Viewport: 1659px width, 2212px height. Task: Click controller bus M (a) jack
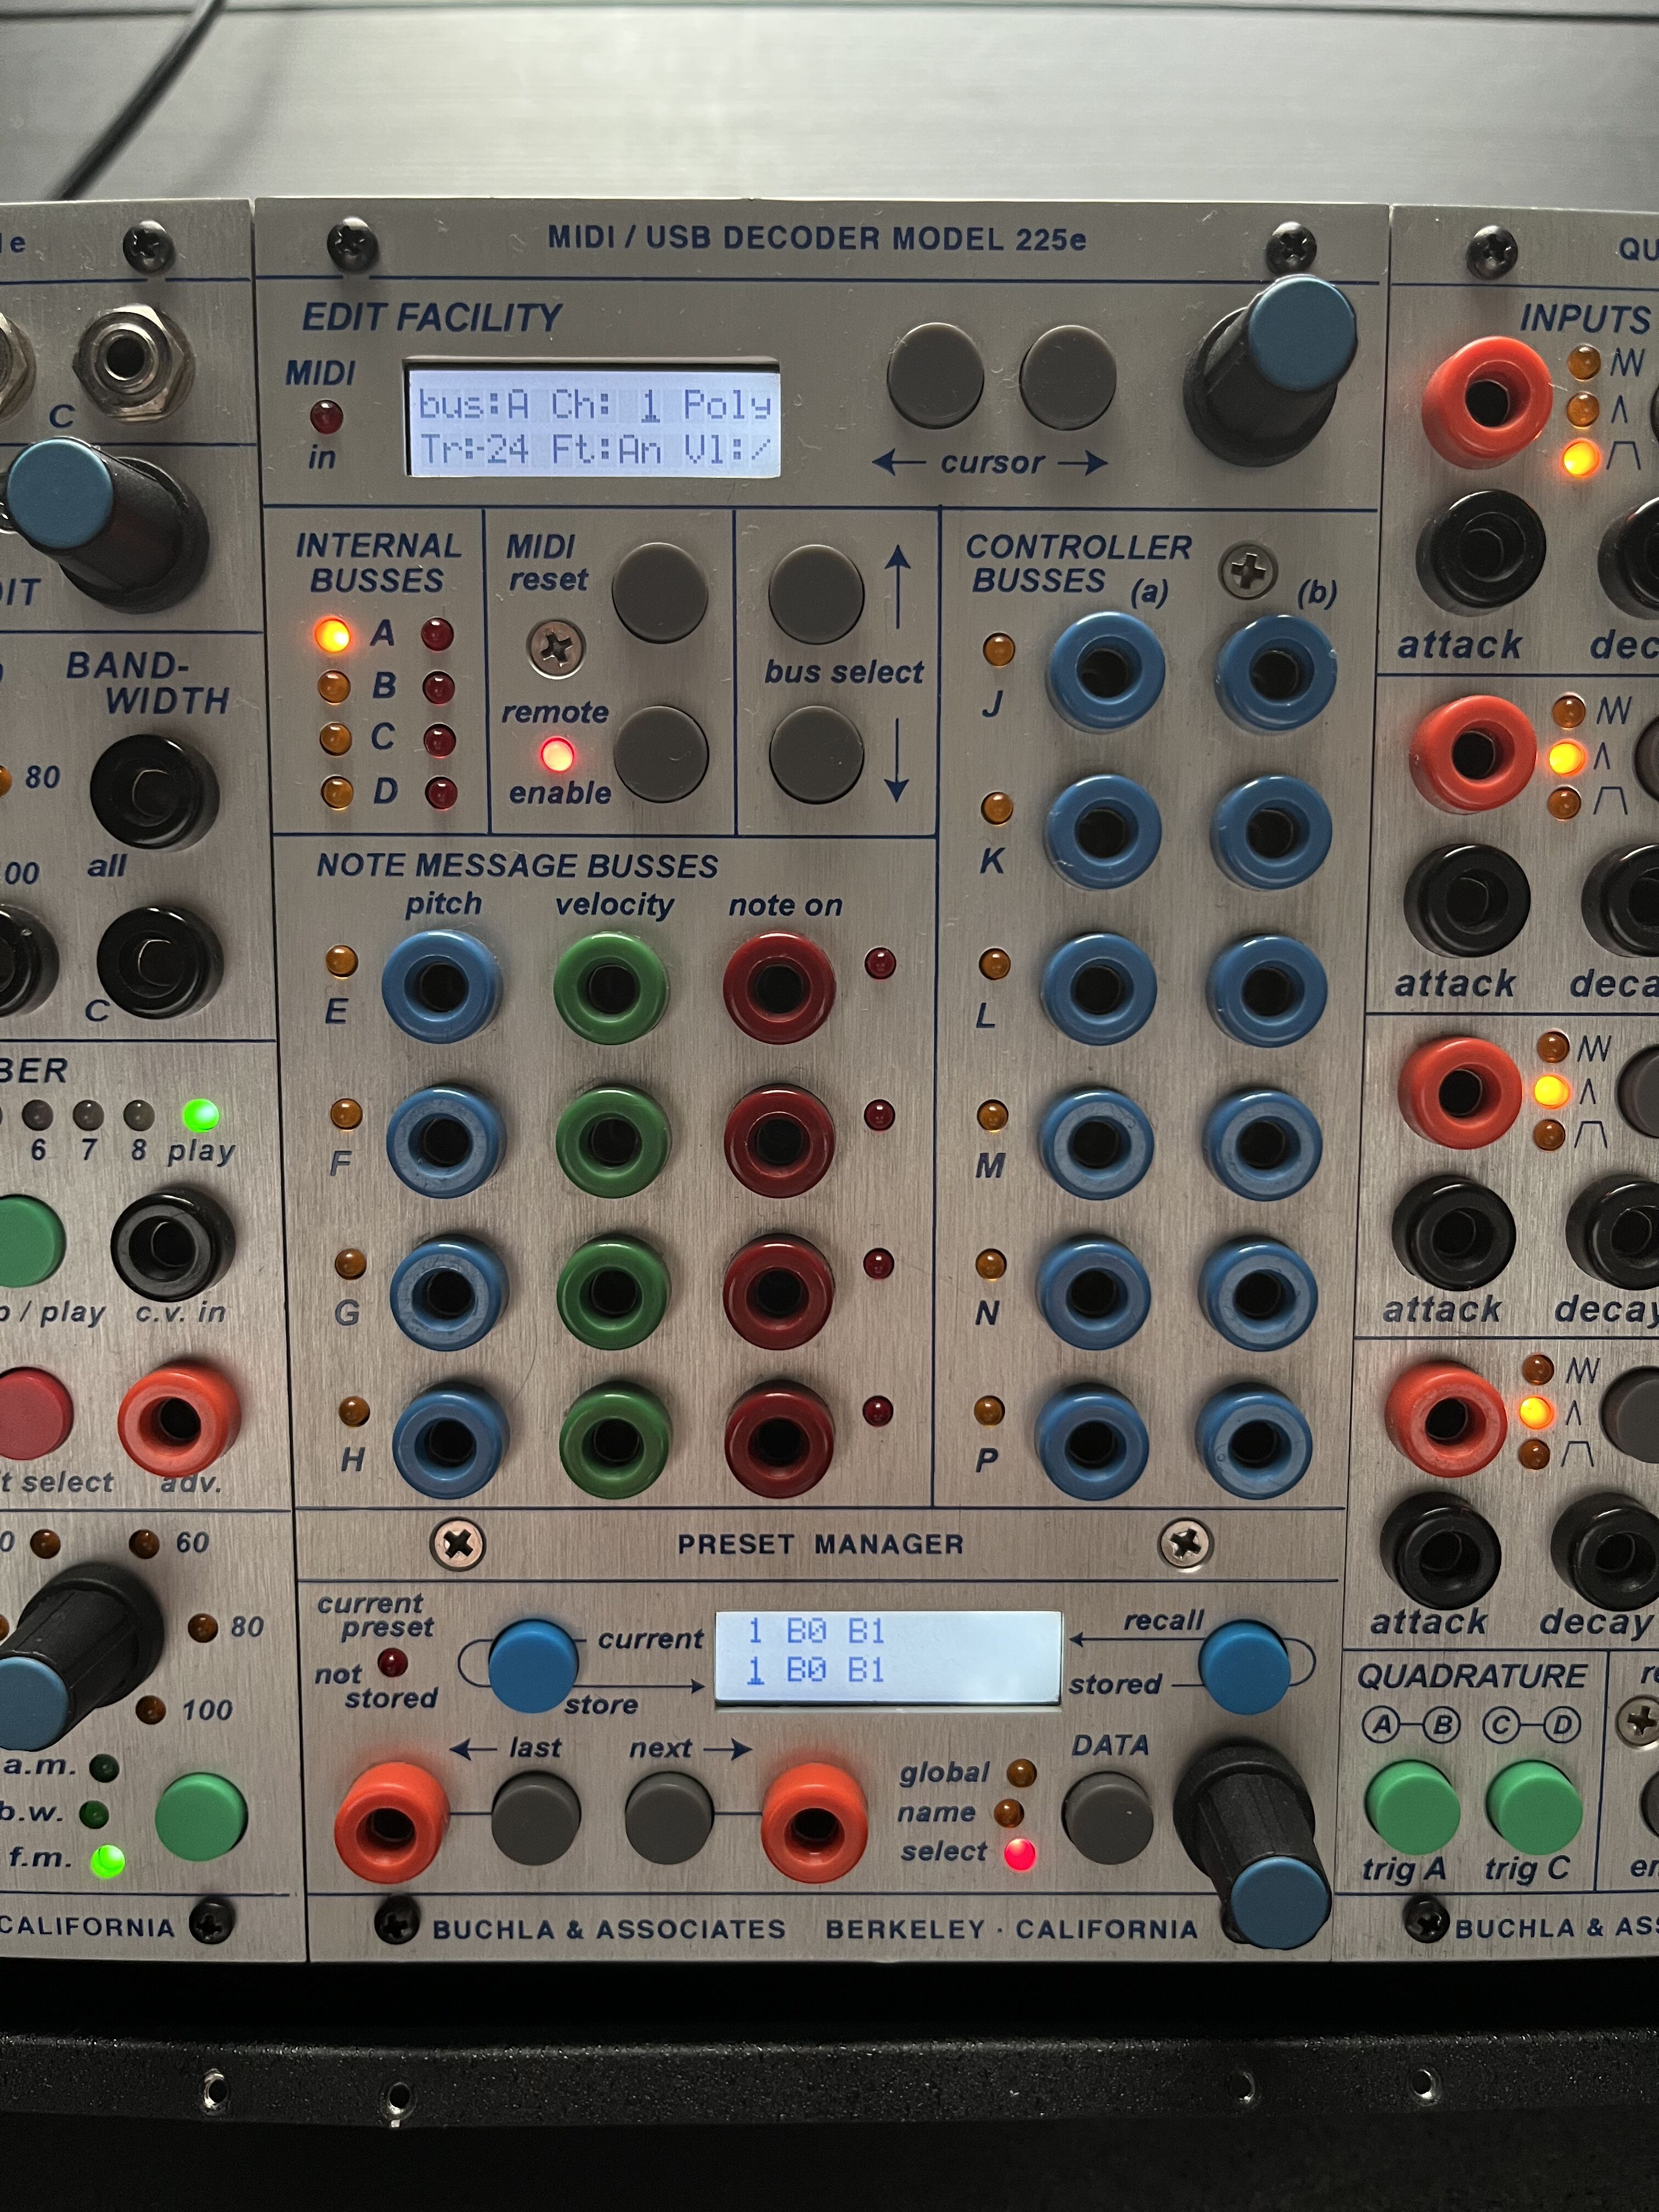tap(1096, 1143)
